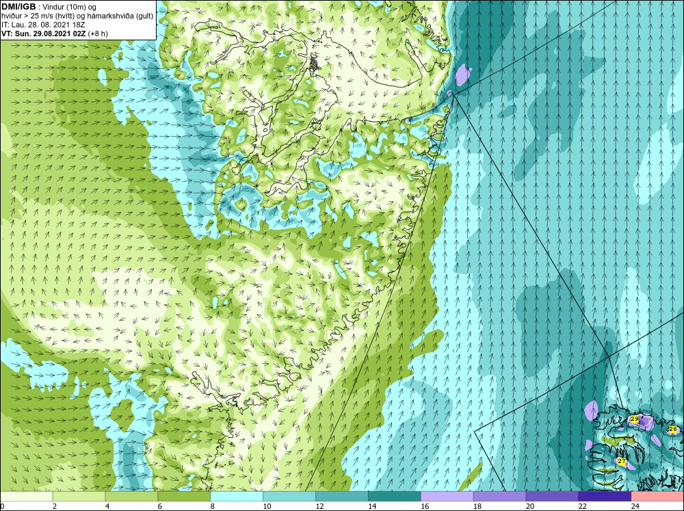Click the DMI/IGB title text

(x=18, y=7)
